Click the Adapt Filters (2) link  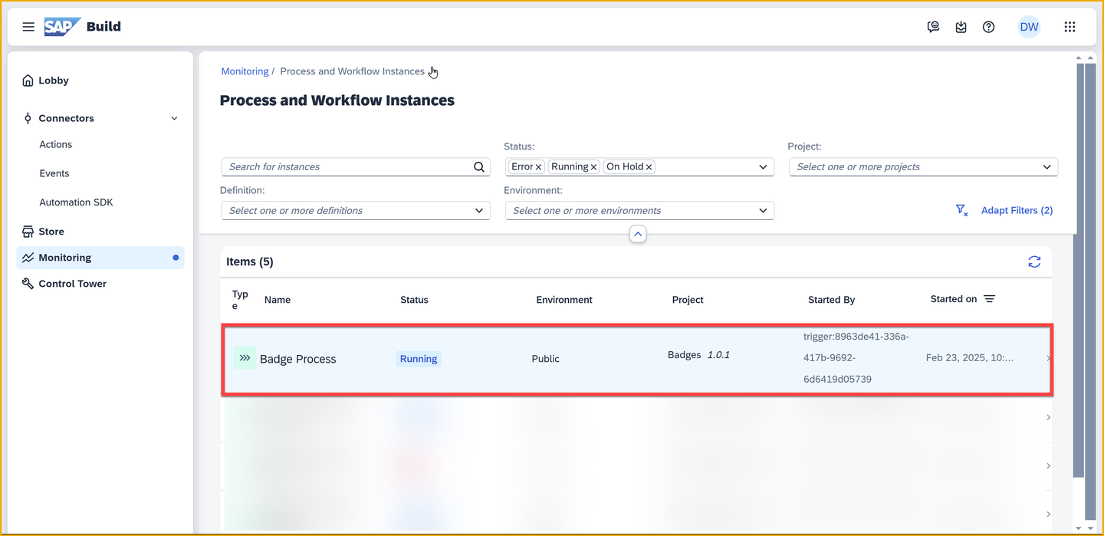[1017, 210]
